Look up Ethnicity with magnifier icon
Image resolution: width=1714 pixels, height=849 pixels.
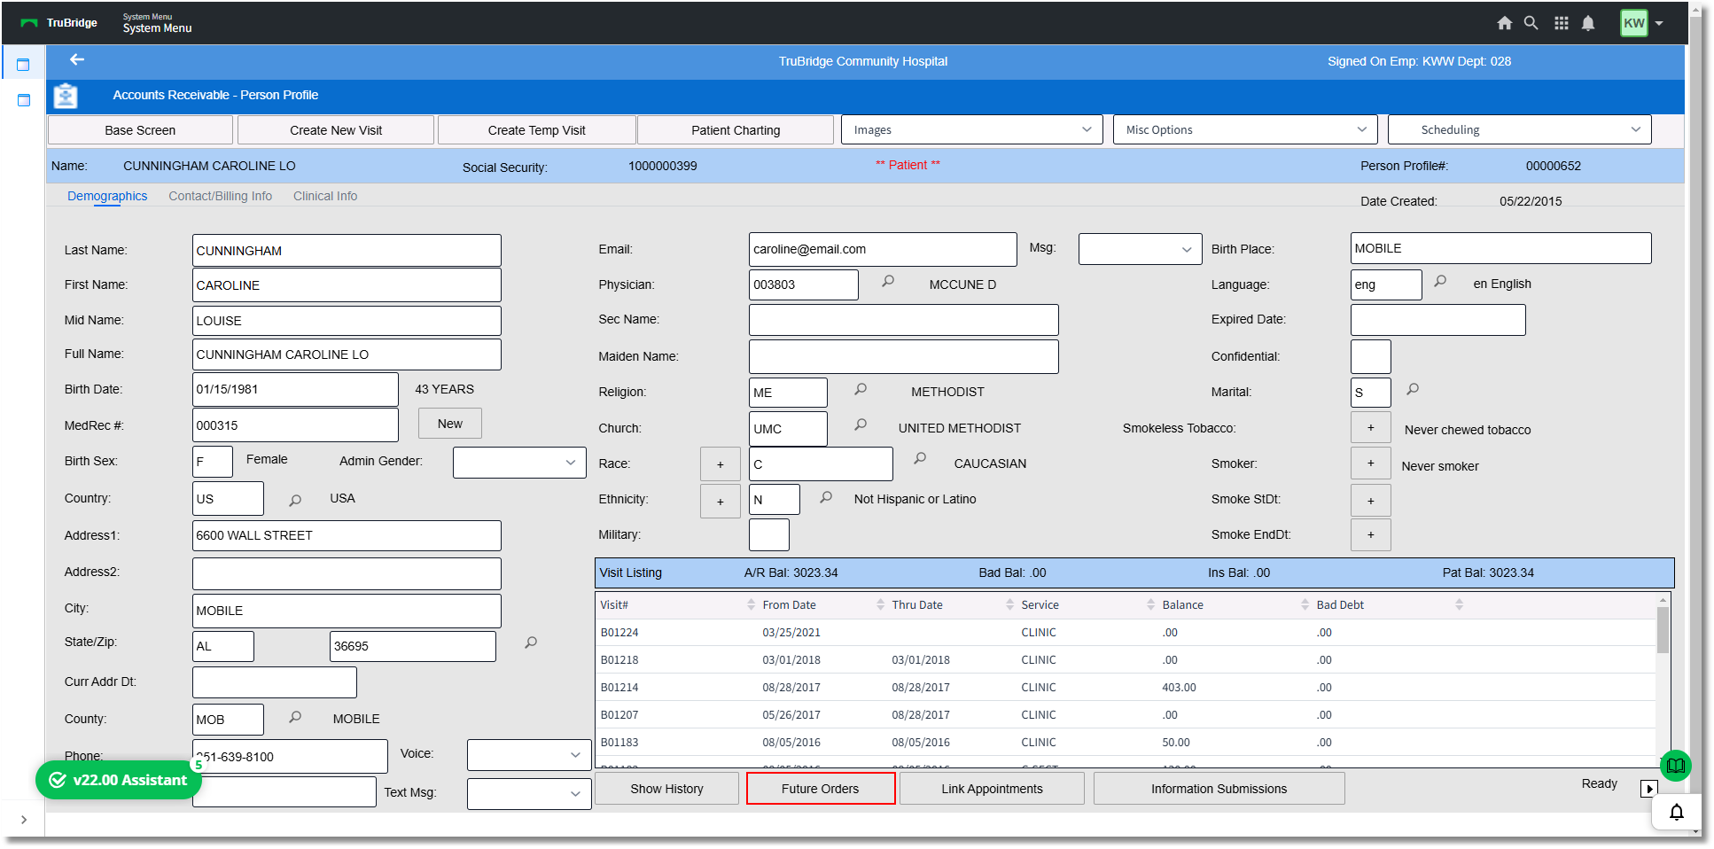click(826, 497)
